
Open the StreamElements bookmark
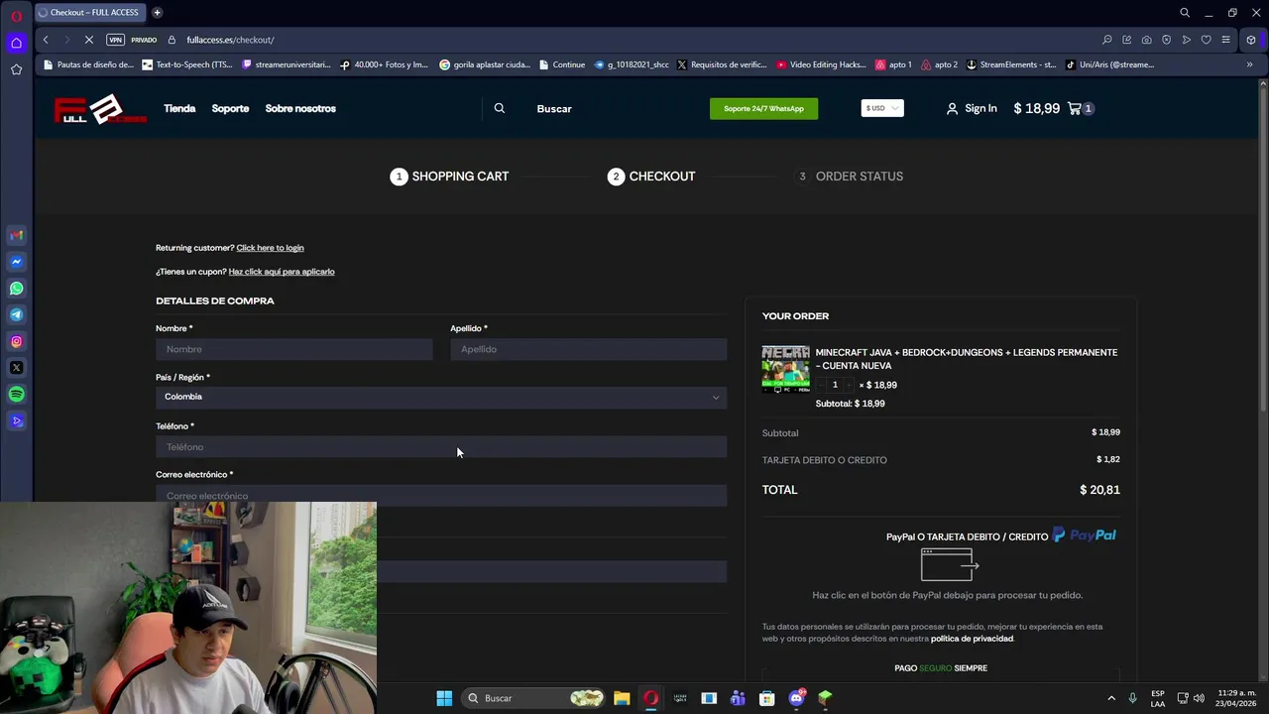(x=1011, y=64)
